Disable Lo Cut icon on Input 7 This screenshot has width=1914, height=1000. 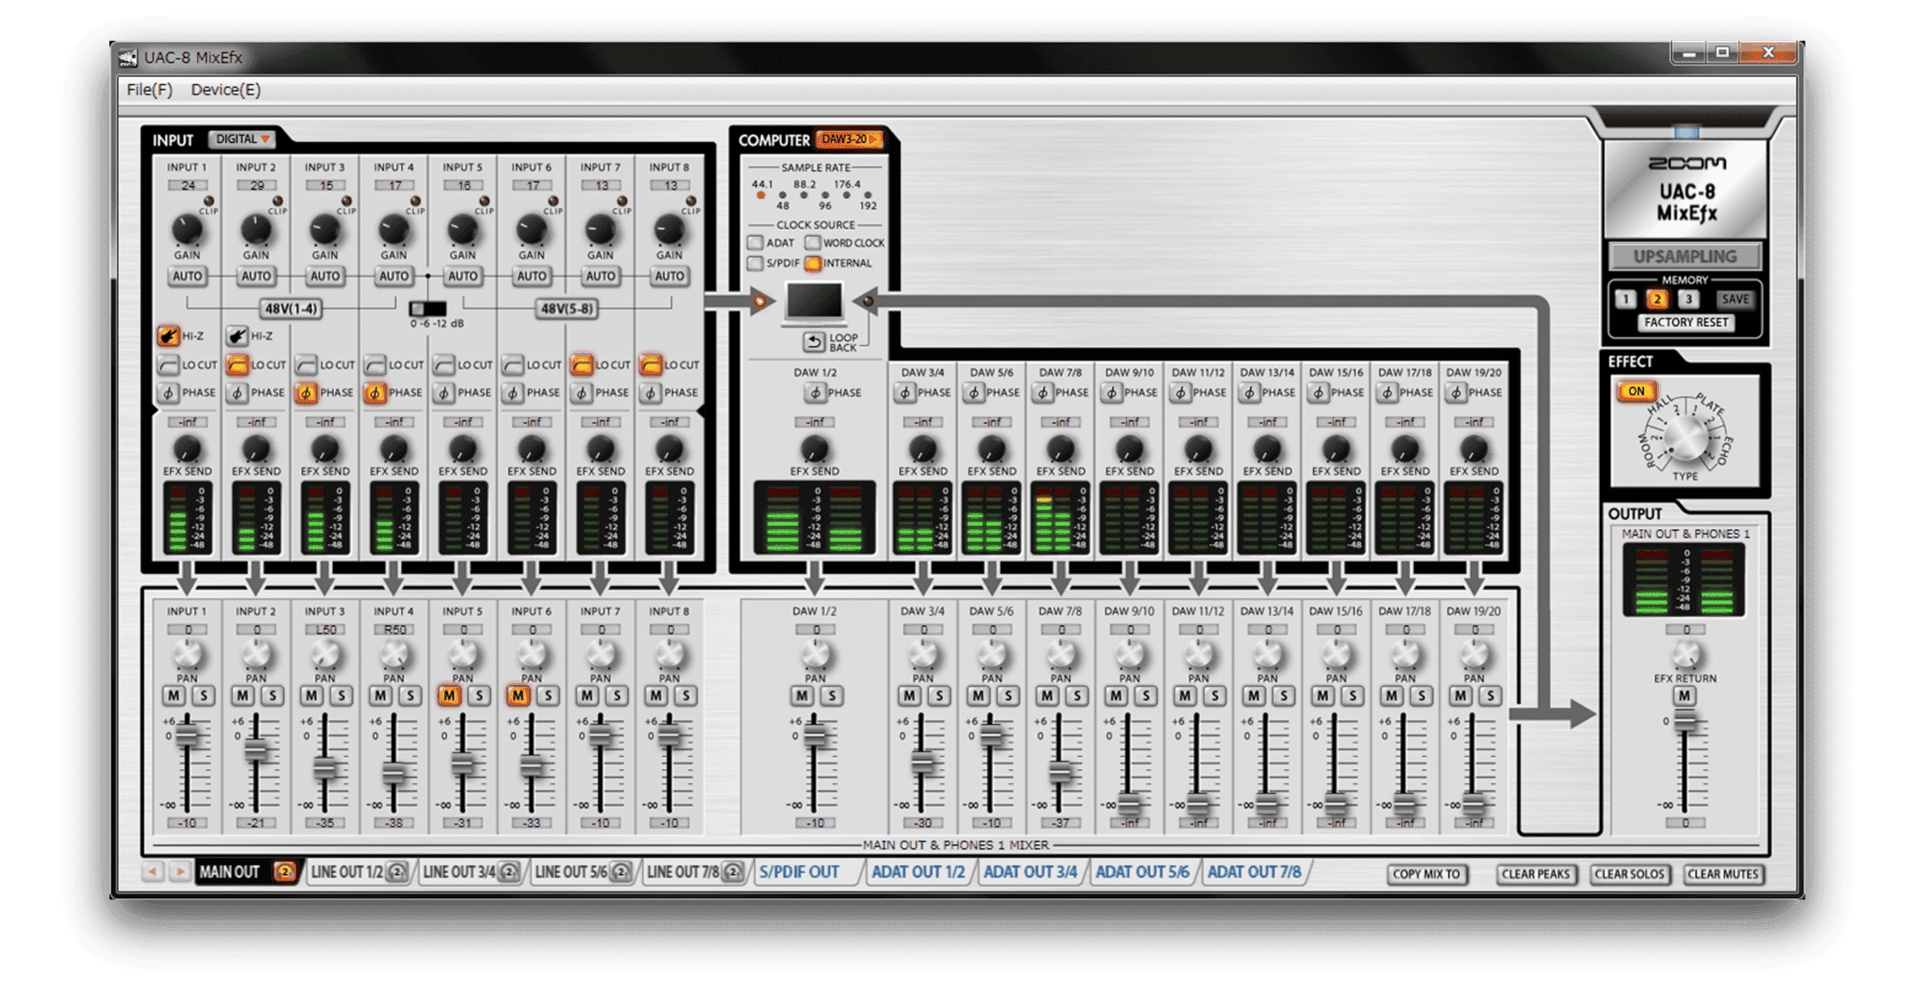coord(581,364)
